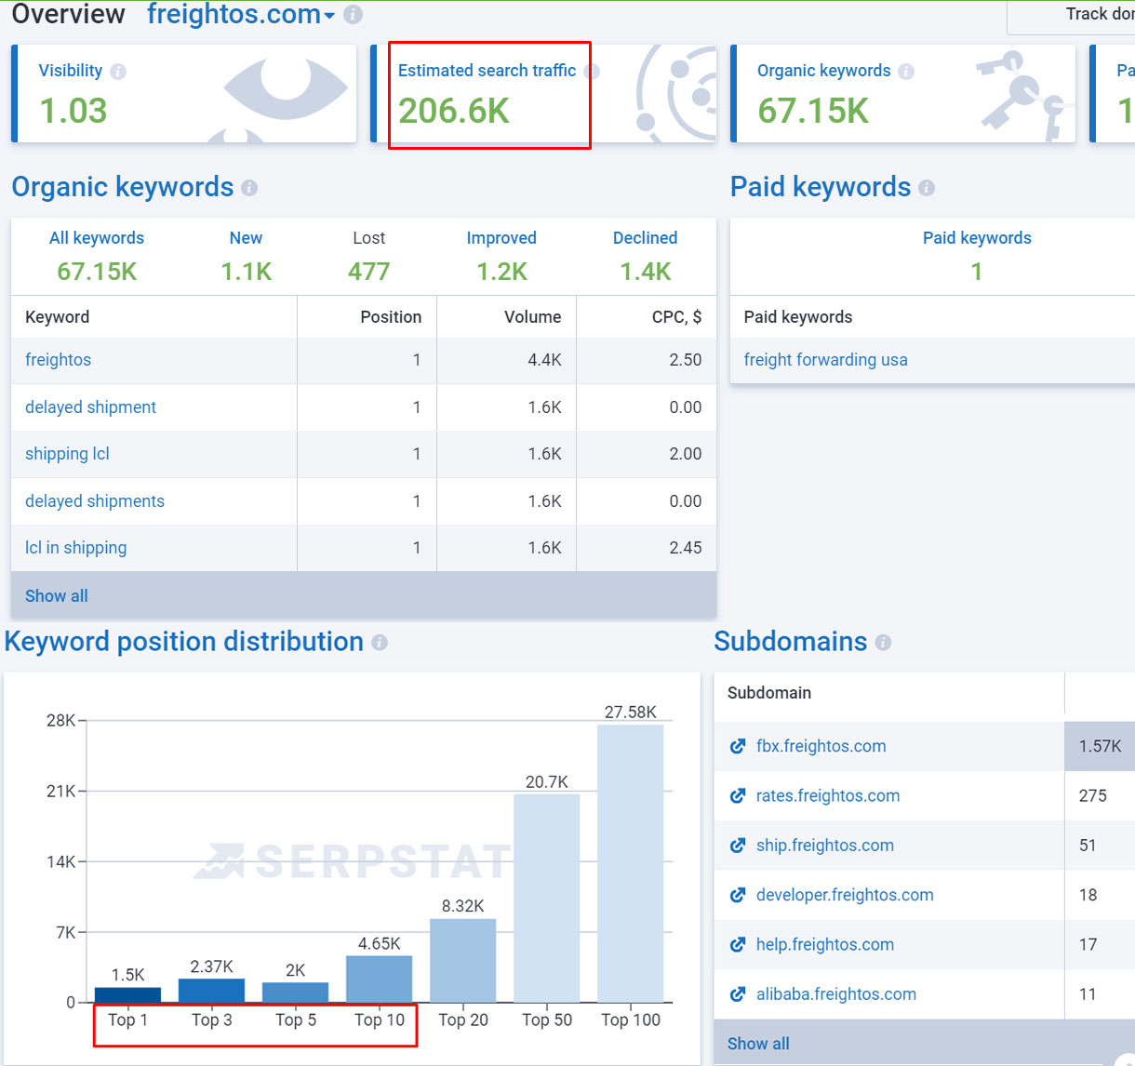Open external link icon for help.freightos.com
Image resolution: width=1135 pixels, height=1066 pixels.
pyautogui.click(x=738, y=945)
